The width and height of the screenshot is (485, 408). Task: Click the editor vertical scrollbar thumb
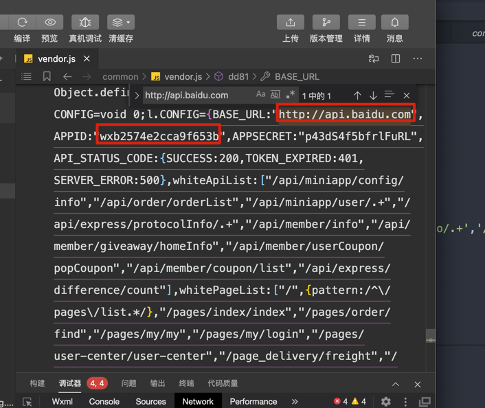pos(431,336)
